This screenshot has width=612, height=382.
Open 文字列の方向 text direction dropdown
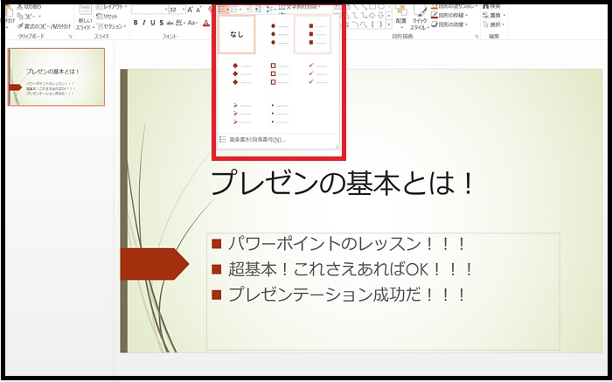[299, 7]
